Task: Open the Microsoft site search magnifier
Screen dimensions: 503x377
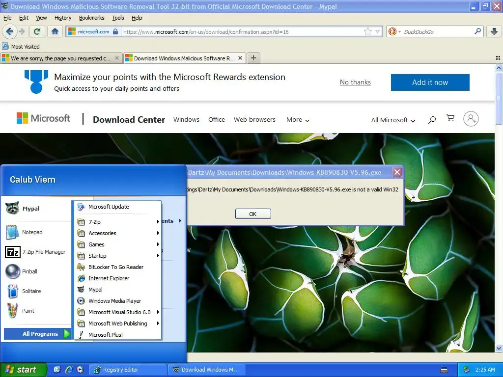Action: pyautogui.click(x=432, y=120)
